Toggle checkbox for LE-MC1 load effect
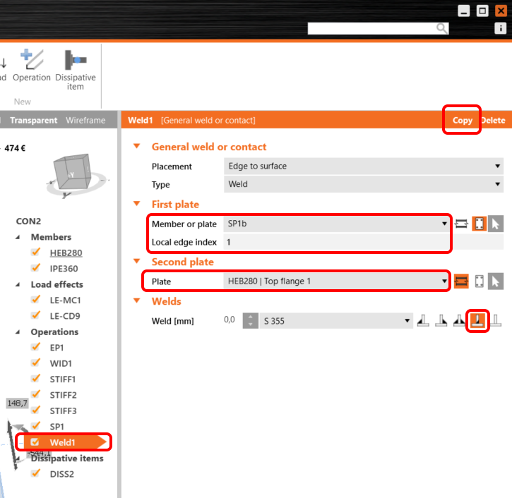512x498 pixels. coord(35,299)
